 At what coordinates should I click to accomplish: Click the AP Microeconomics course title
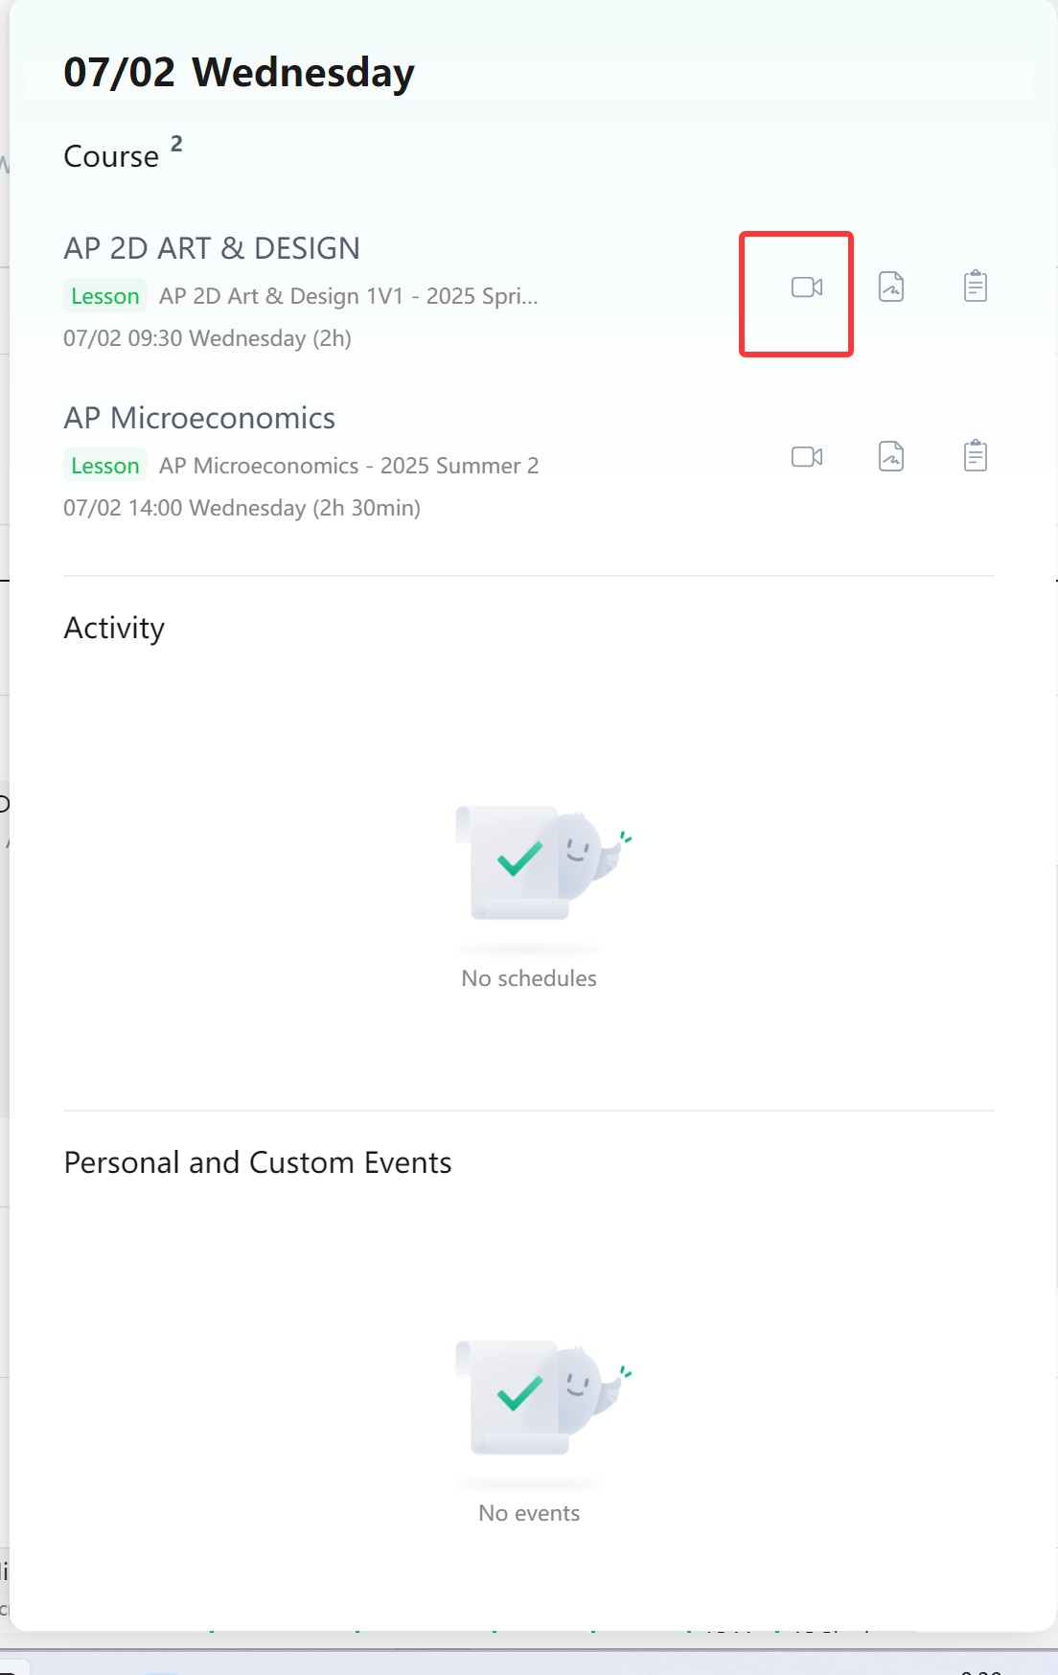coord(199,418)
